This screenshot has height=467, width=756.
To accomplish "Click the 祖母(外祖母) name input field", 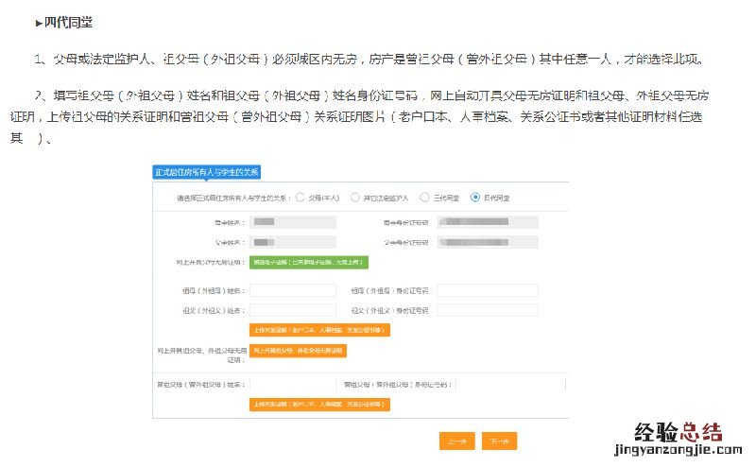I will (x=292, y=290).
